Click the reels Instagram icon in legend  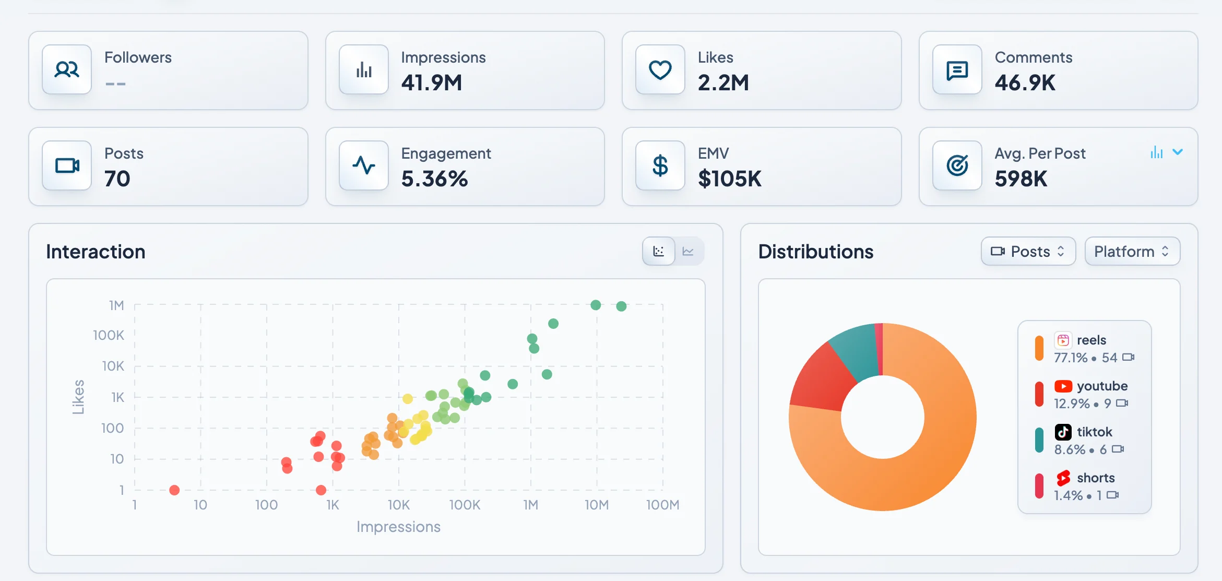tap(1063, 340)
